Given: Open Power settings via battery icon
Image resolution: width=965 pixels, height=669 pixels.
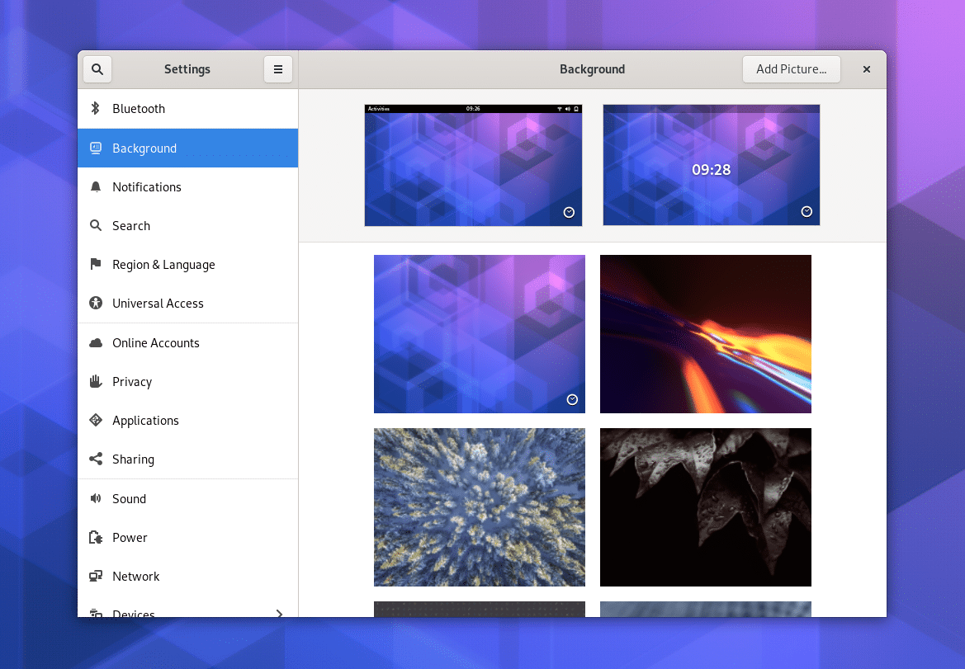Looking at the screenshot, I should tap(96, 537).
